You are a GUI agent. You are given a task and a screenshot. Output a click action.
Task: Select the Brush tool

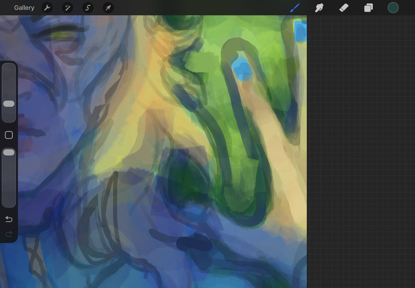[x=295, y=8]
